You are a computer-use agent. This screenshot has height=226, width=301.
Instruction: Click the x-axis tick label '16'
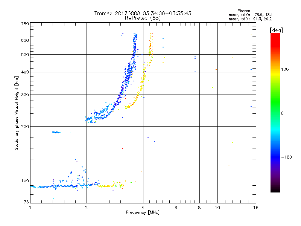256,208
